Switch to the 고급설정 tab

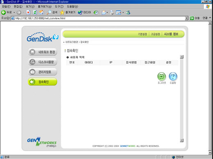pos(155,34)
